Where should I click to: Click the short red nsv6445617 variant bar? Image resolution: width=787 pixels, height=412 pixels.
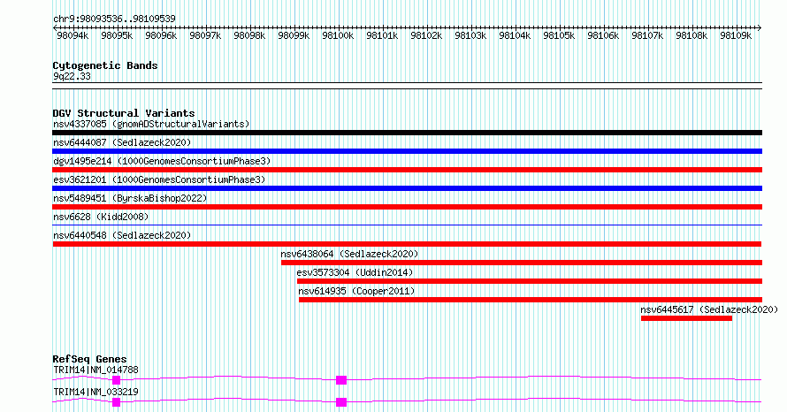click(x=686, y=318)
